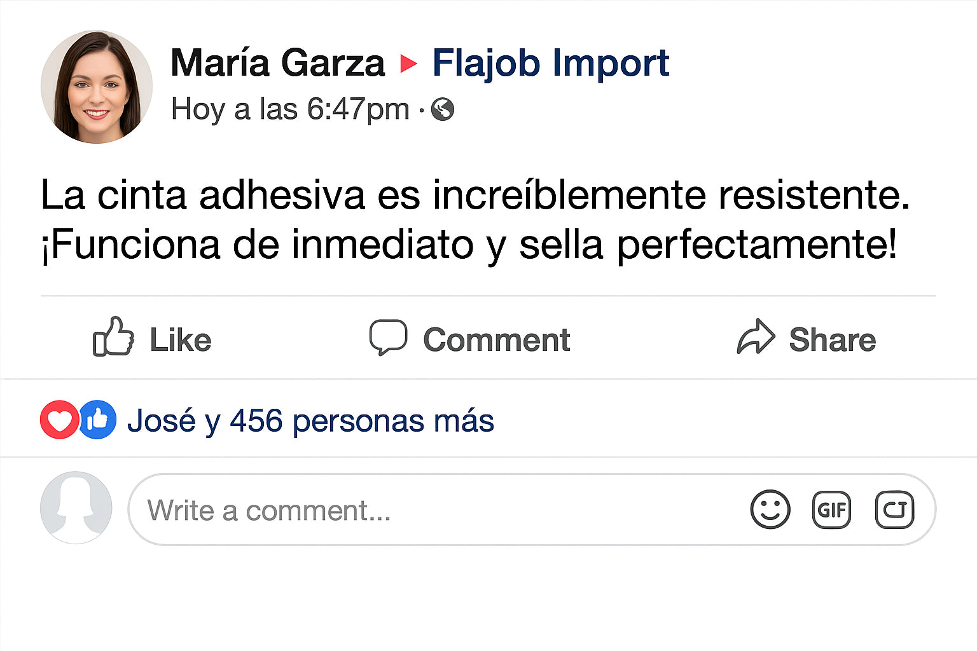The image size is (977, 651).
Task: Click the thumbs-up icon on the Like button
Action: coord(113,337)
